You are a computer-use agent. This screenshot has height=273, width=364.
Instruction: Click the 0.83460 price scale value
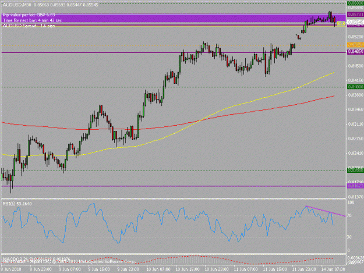coord(355,109)
